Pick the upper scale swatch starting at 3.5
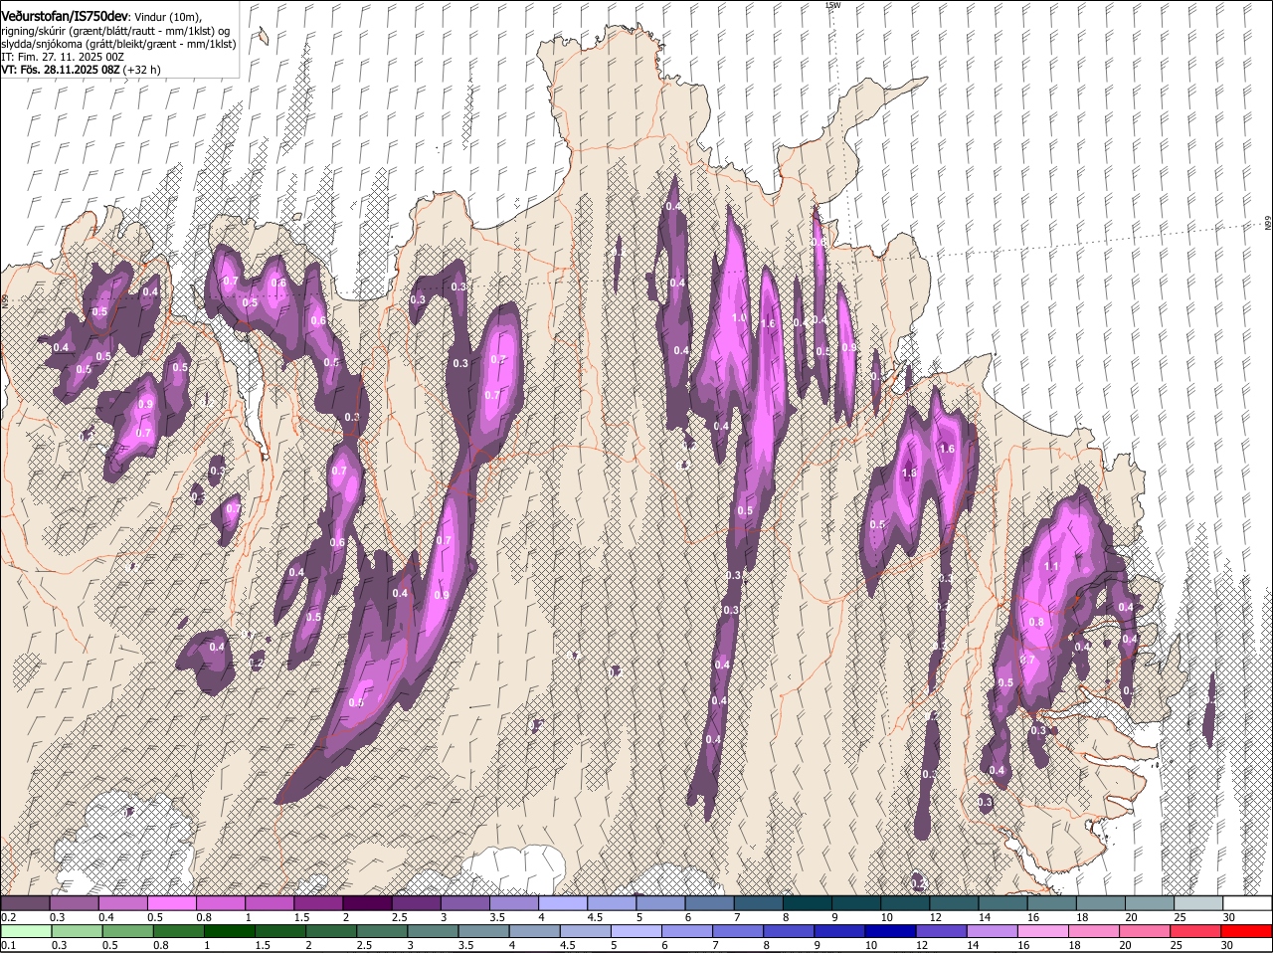Viewport: 1273px width, 953px height. pos(513,903)
